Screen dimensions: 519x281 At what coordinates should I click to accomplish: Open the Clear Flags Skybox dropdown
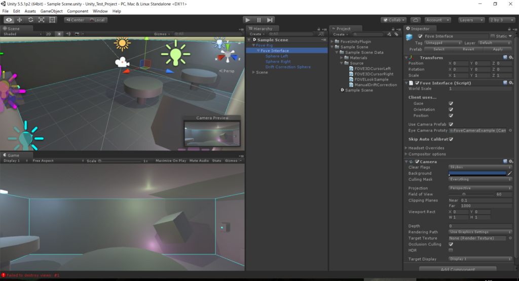[x=480, y=167]
